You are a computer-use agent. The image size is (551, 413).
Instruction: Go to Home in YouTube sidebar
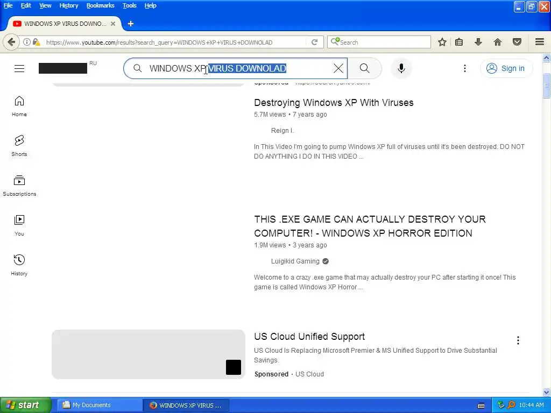point(19,106)
